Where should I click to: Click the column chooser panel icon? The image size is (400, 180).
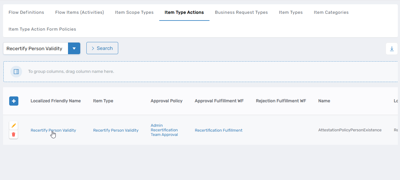[x=16, y=72]
